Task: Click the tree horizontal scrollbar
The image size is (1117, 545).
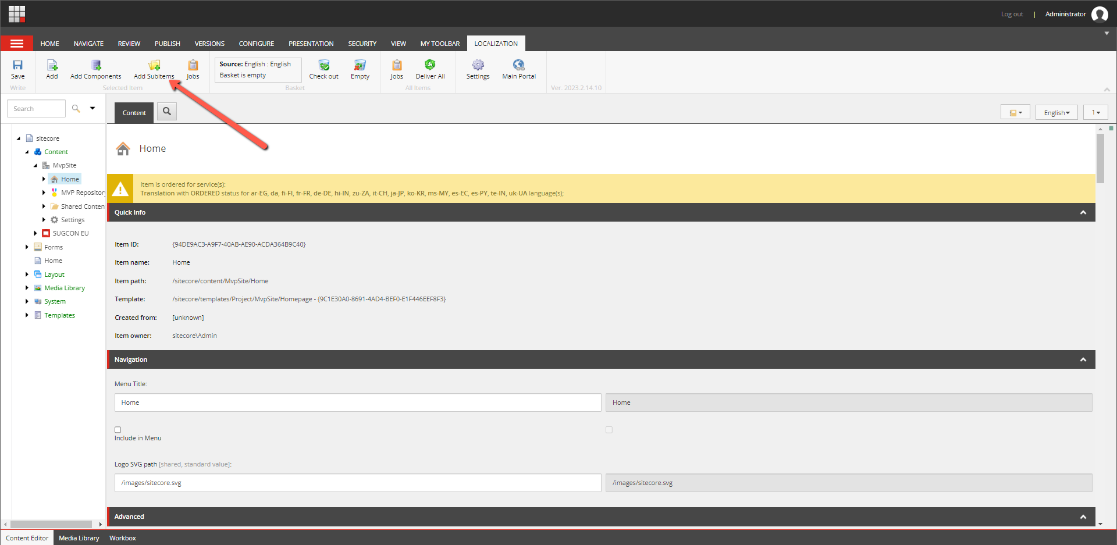Action: 51,524
